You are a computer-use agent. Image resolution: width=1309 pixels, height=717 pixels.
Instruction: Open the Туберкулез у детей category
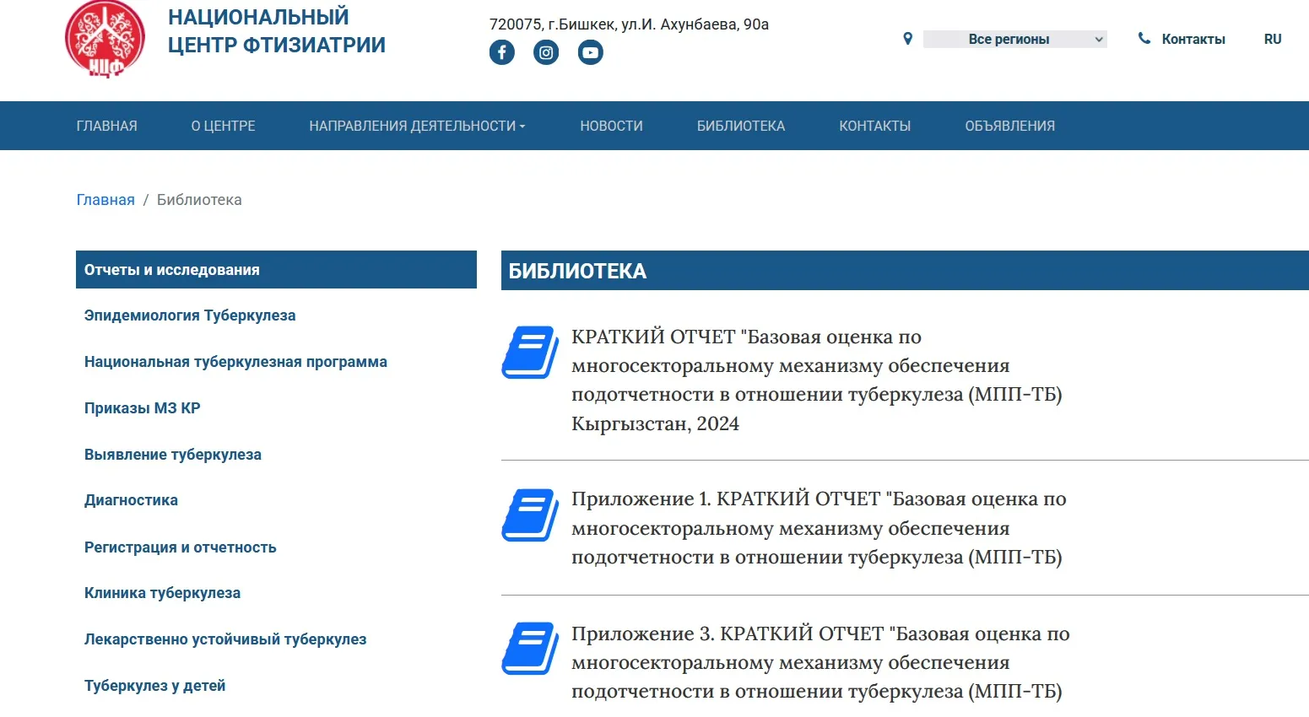[x=154, y=685]
